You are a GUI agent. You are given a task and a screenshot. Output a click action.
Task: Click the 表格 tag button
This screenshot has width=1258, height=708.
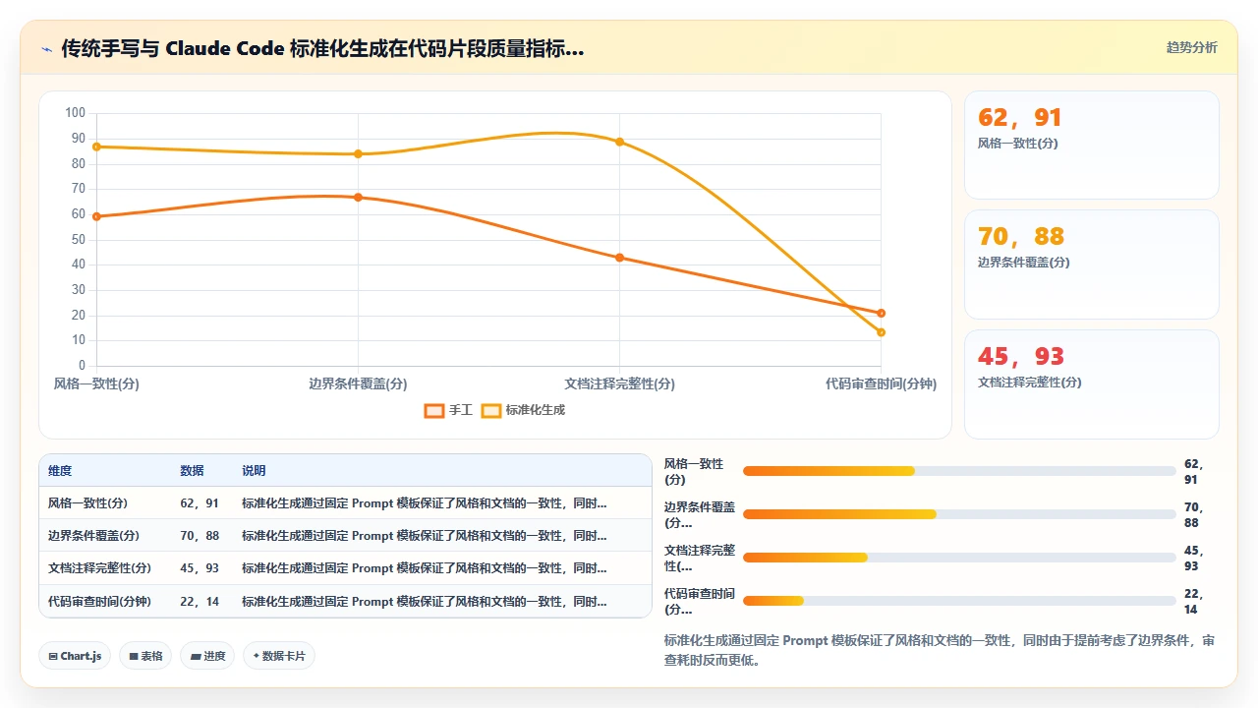pyautogui.click(x=145, y=656)
